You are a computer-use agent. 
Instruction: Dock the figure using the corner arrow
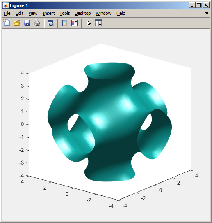(x=207, y=13)
